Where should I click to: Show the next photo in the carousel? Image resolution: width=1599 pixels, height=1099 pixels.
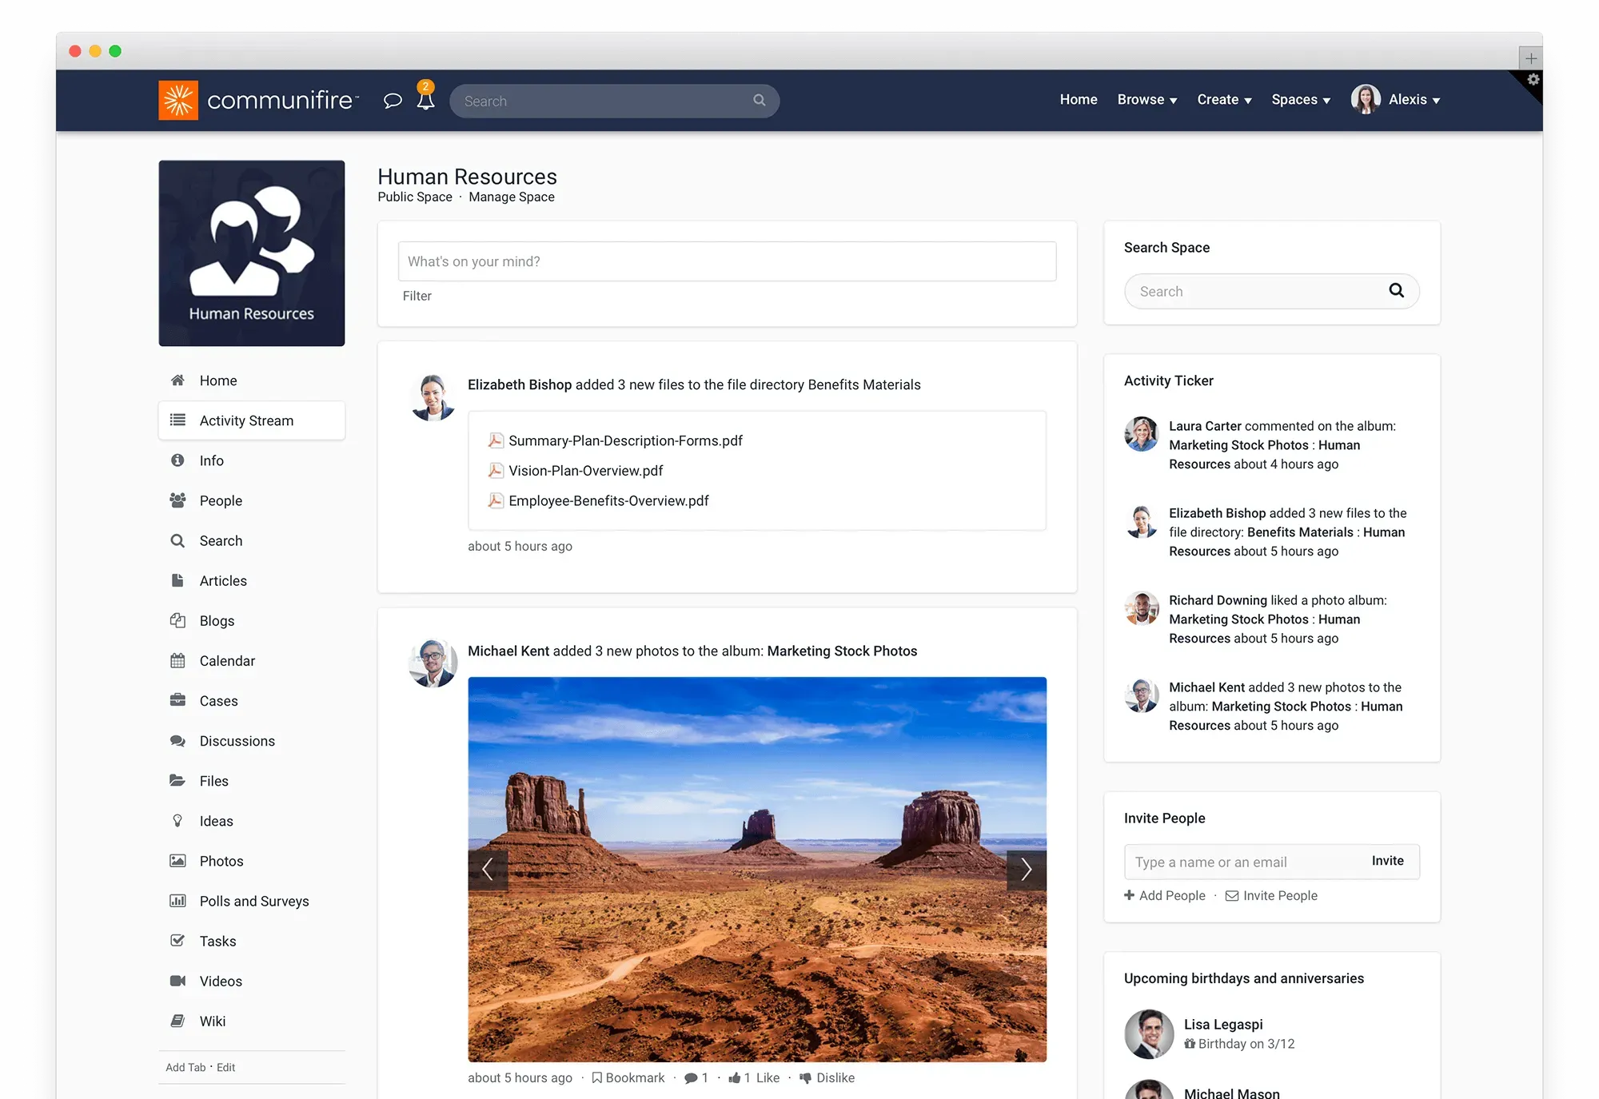click(1027, 869)
